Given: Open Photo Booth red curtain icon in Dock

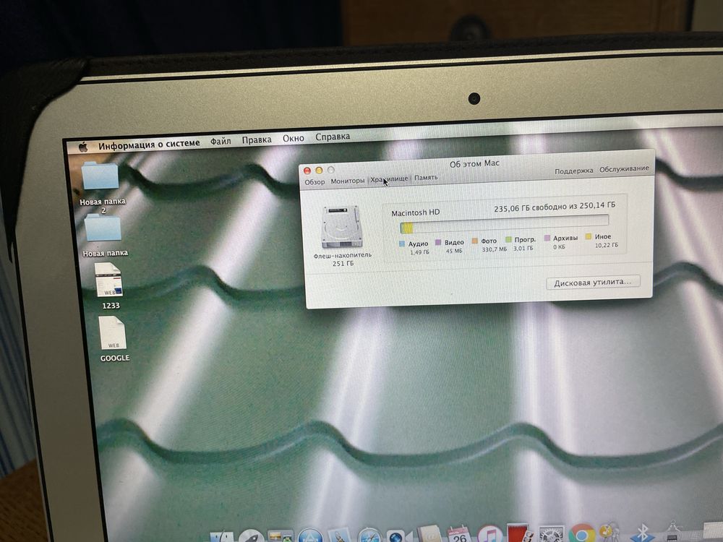Looking at the screenshot, I should [x=520, y=534].
